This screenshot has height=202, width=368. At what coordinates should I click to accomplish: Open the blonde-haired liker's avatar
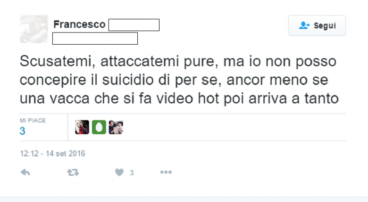coord(82,127)
